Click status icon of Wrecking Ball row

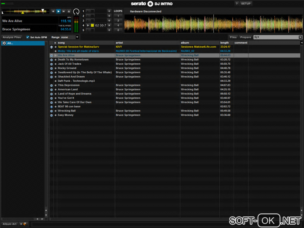tap(51, 111)
